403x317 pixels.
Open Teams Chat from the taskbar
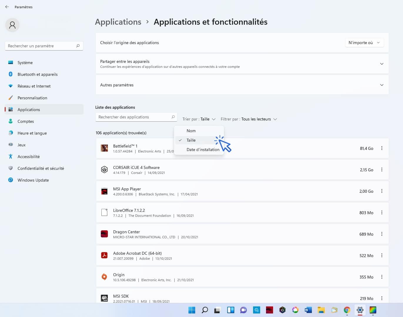point(244,310)
